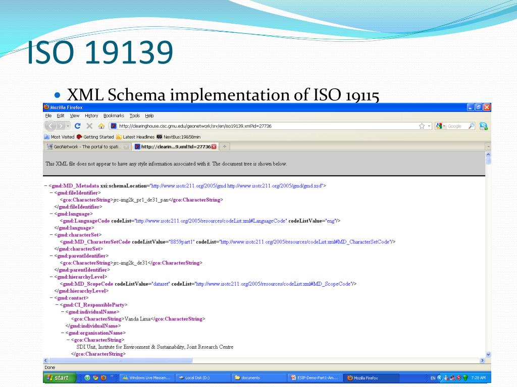
Task: Click the Stop loading X icon
Action: point(89,126)
